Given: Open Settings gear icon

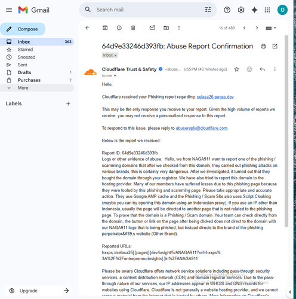Looking at the screenshot, I should click(241, 10).
